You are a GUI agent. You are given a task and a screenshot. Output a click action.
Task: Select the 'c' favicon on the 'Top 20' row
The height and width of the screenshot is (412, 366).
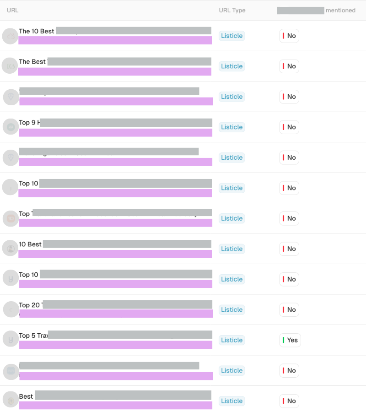10,309
